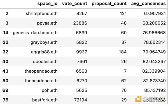
Task: Select the doodles.eth cell
Action: [45, 61]
